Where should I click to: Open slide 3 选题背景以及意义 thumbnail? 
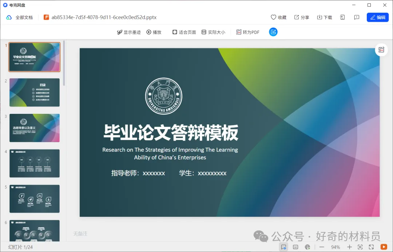(x=35, y=128)
